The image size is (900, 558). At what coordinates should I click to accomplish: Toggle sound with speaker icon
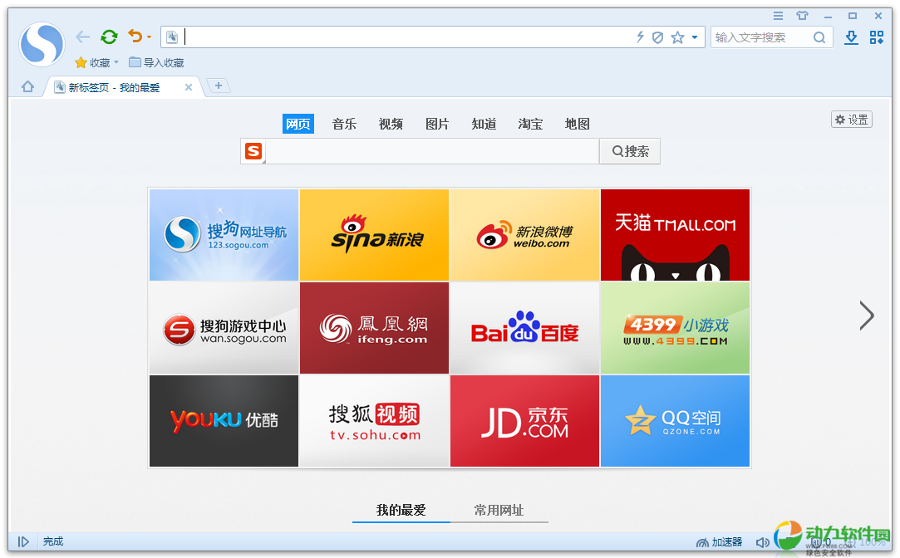(x=762, y=542)
